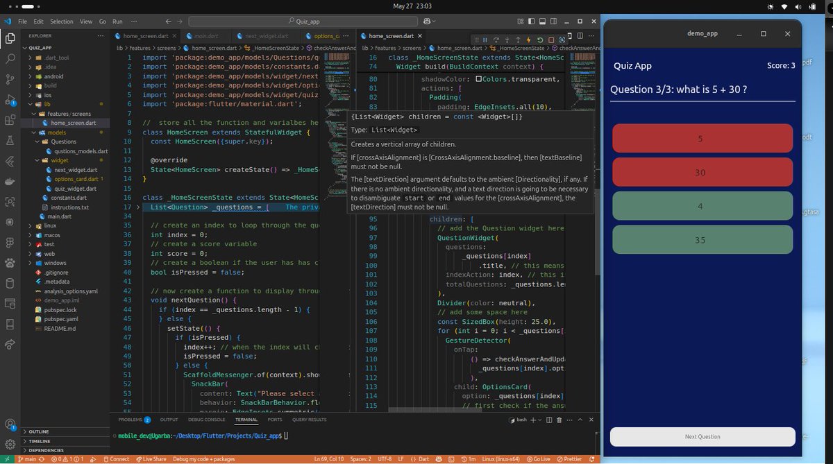The image size is (833, 464).
Task: Restart the debug session
Action: pyautogui.click(x=540, y=40)
